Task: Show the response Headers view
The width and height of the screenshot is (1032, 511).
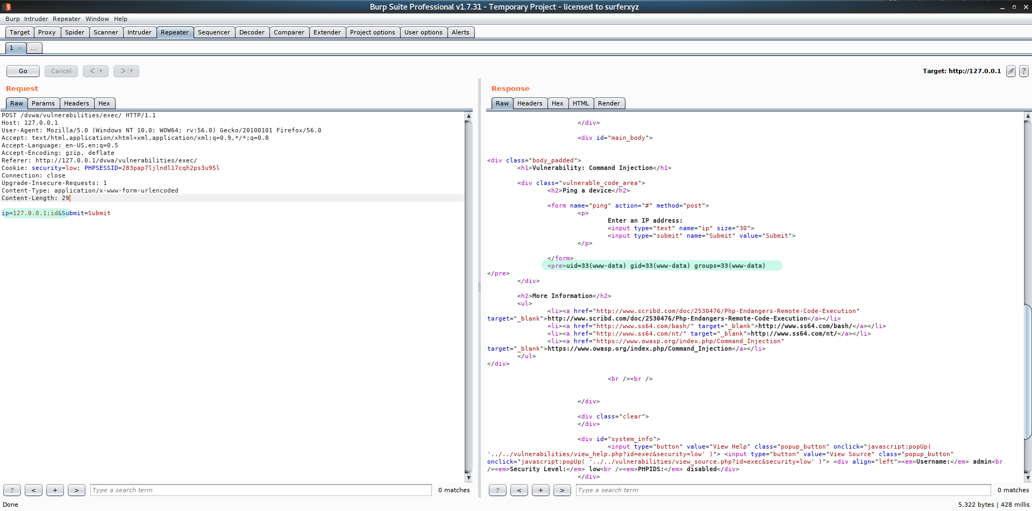Action: [x=530, y=103]
